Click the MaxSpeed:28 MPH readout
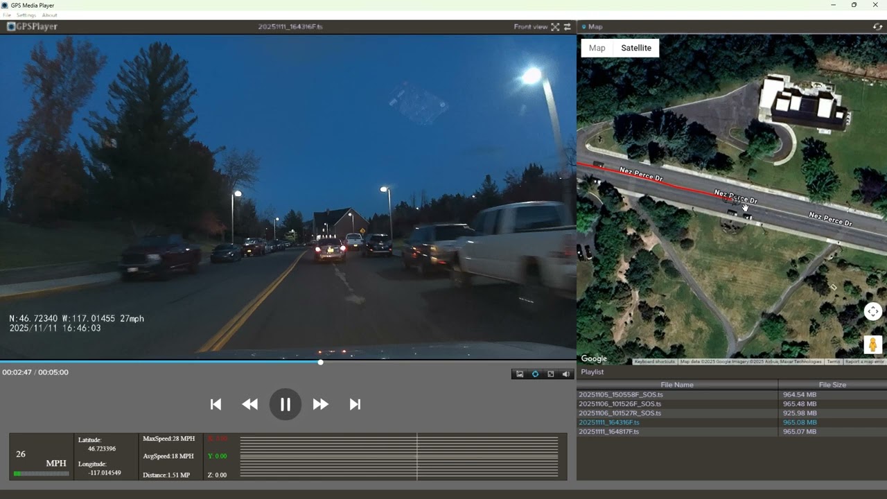This screenshot has width=887, height=499. 168,439
